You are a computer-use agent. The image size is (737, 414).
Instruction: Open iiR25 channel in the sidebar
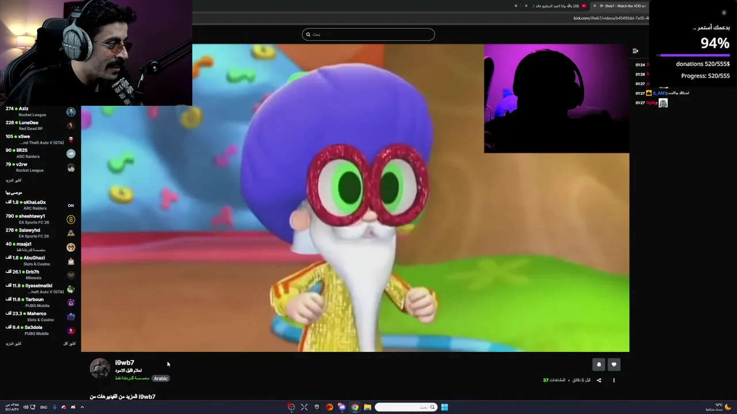point(40,153)
